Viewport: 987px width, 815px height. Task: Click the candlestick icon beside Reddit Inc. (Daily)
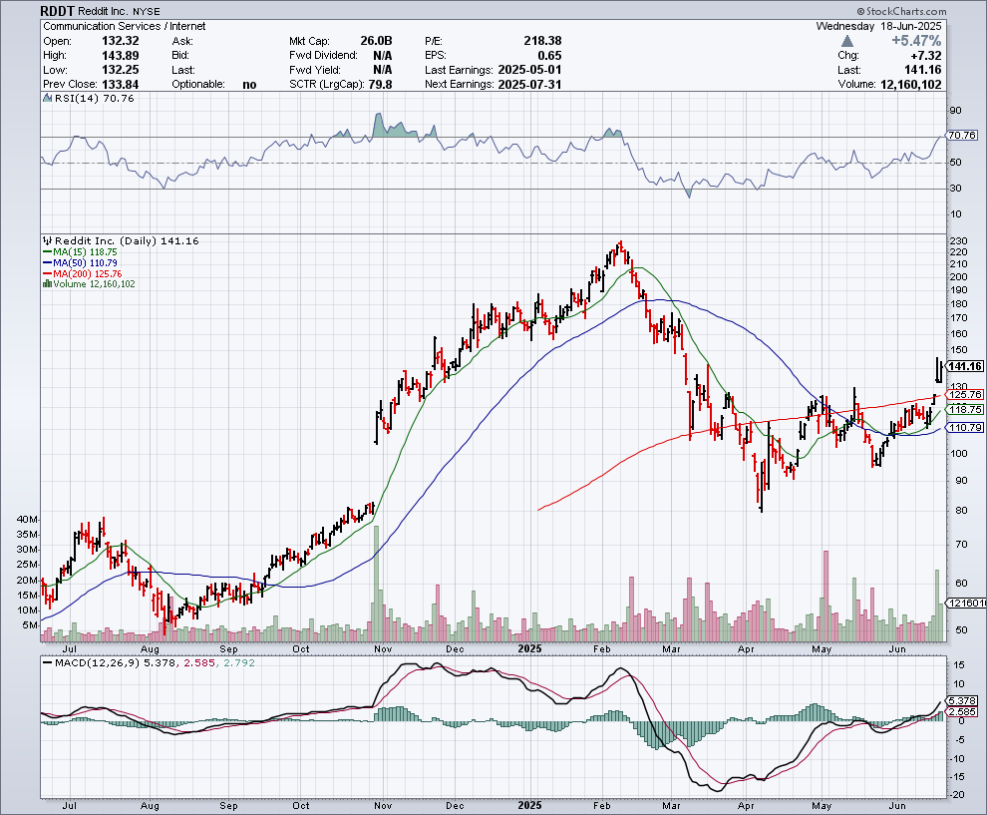[47, 240]
